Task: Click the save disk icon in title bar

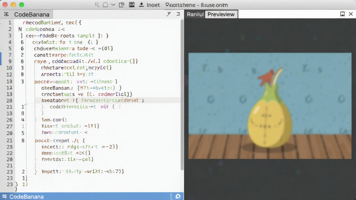Action: [x=132, y=5]
